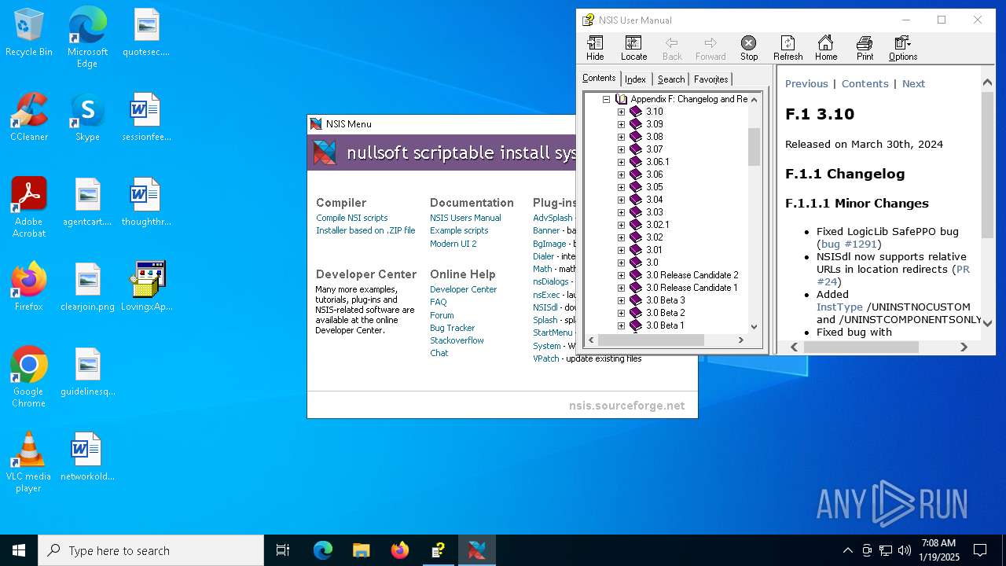1006x566 pixels.
Task: Click the tree pane scroll-down arrow
Action: pos(754,327)
